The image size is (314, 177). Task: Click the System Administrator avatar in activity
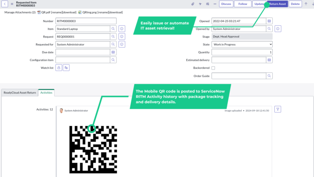[61, 110]
